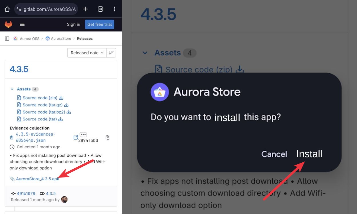Screen dimensions: 357x214
Task: Open external link beside the evidences checksum
Action: (x=75, y=137)
